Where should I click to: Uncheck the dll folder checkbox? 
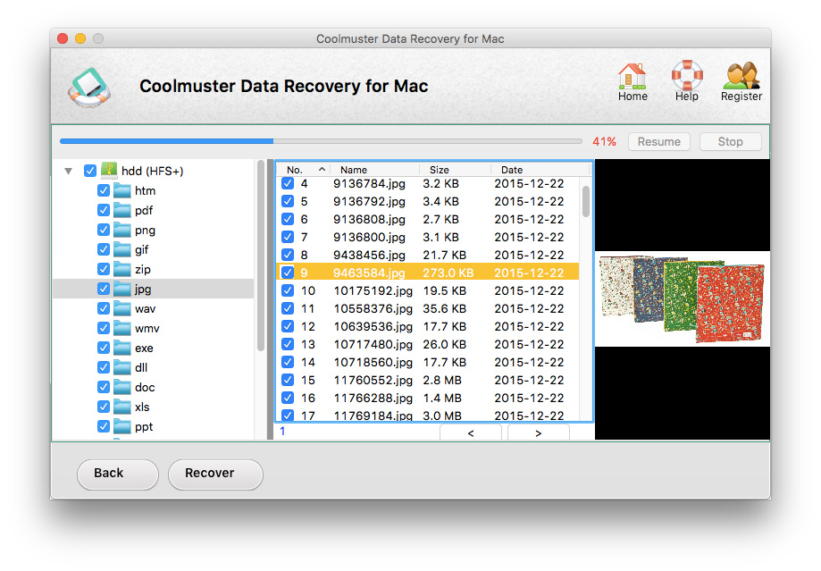pyautogui.click(x=104, y=368)
